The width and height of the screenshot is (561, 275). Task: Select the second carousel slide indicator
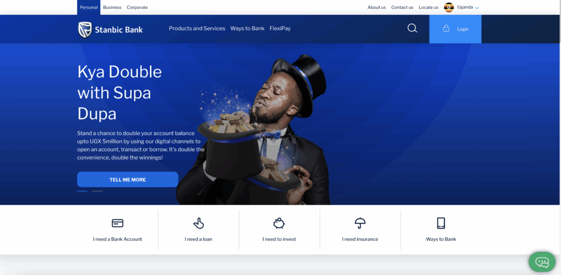point(98,191)
